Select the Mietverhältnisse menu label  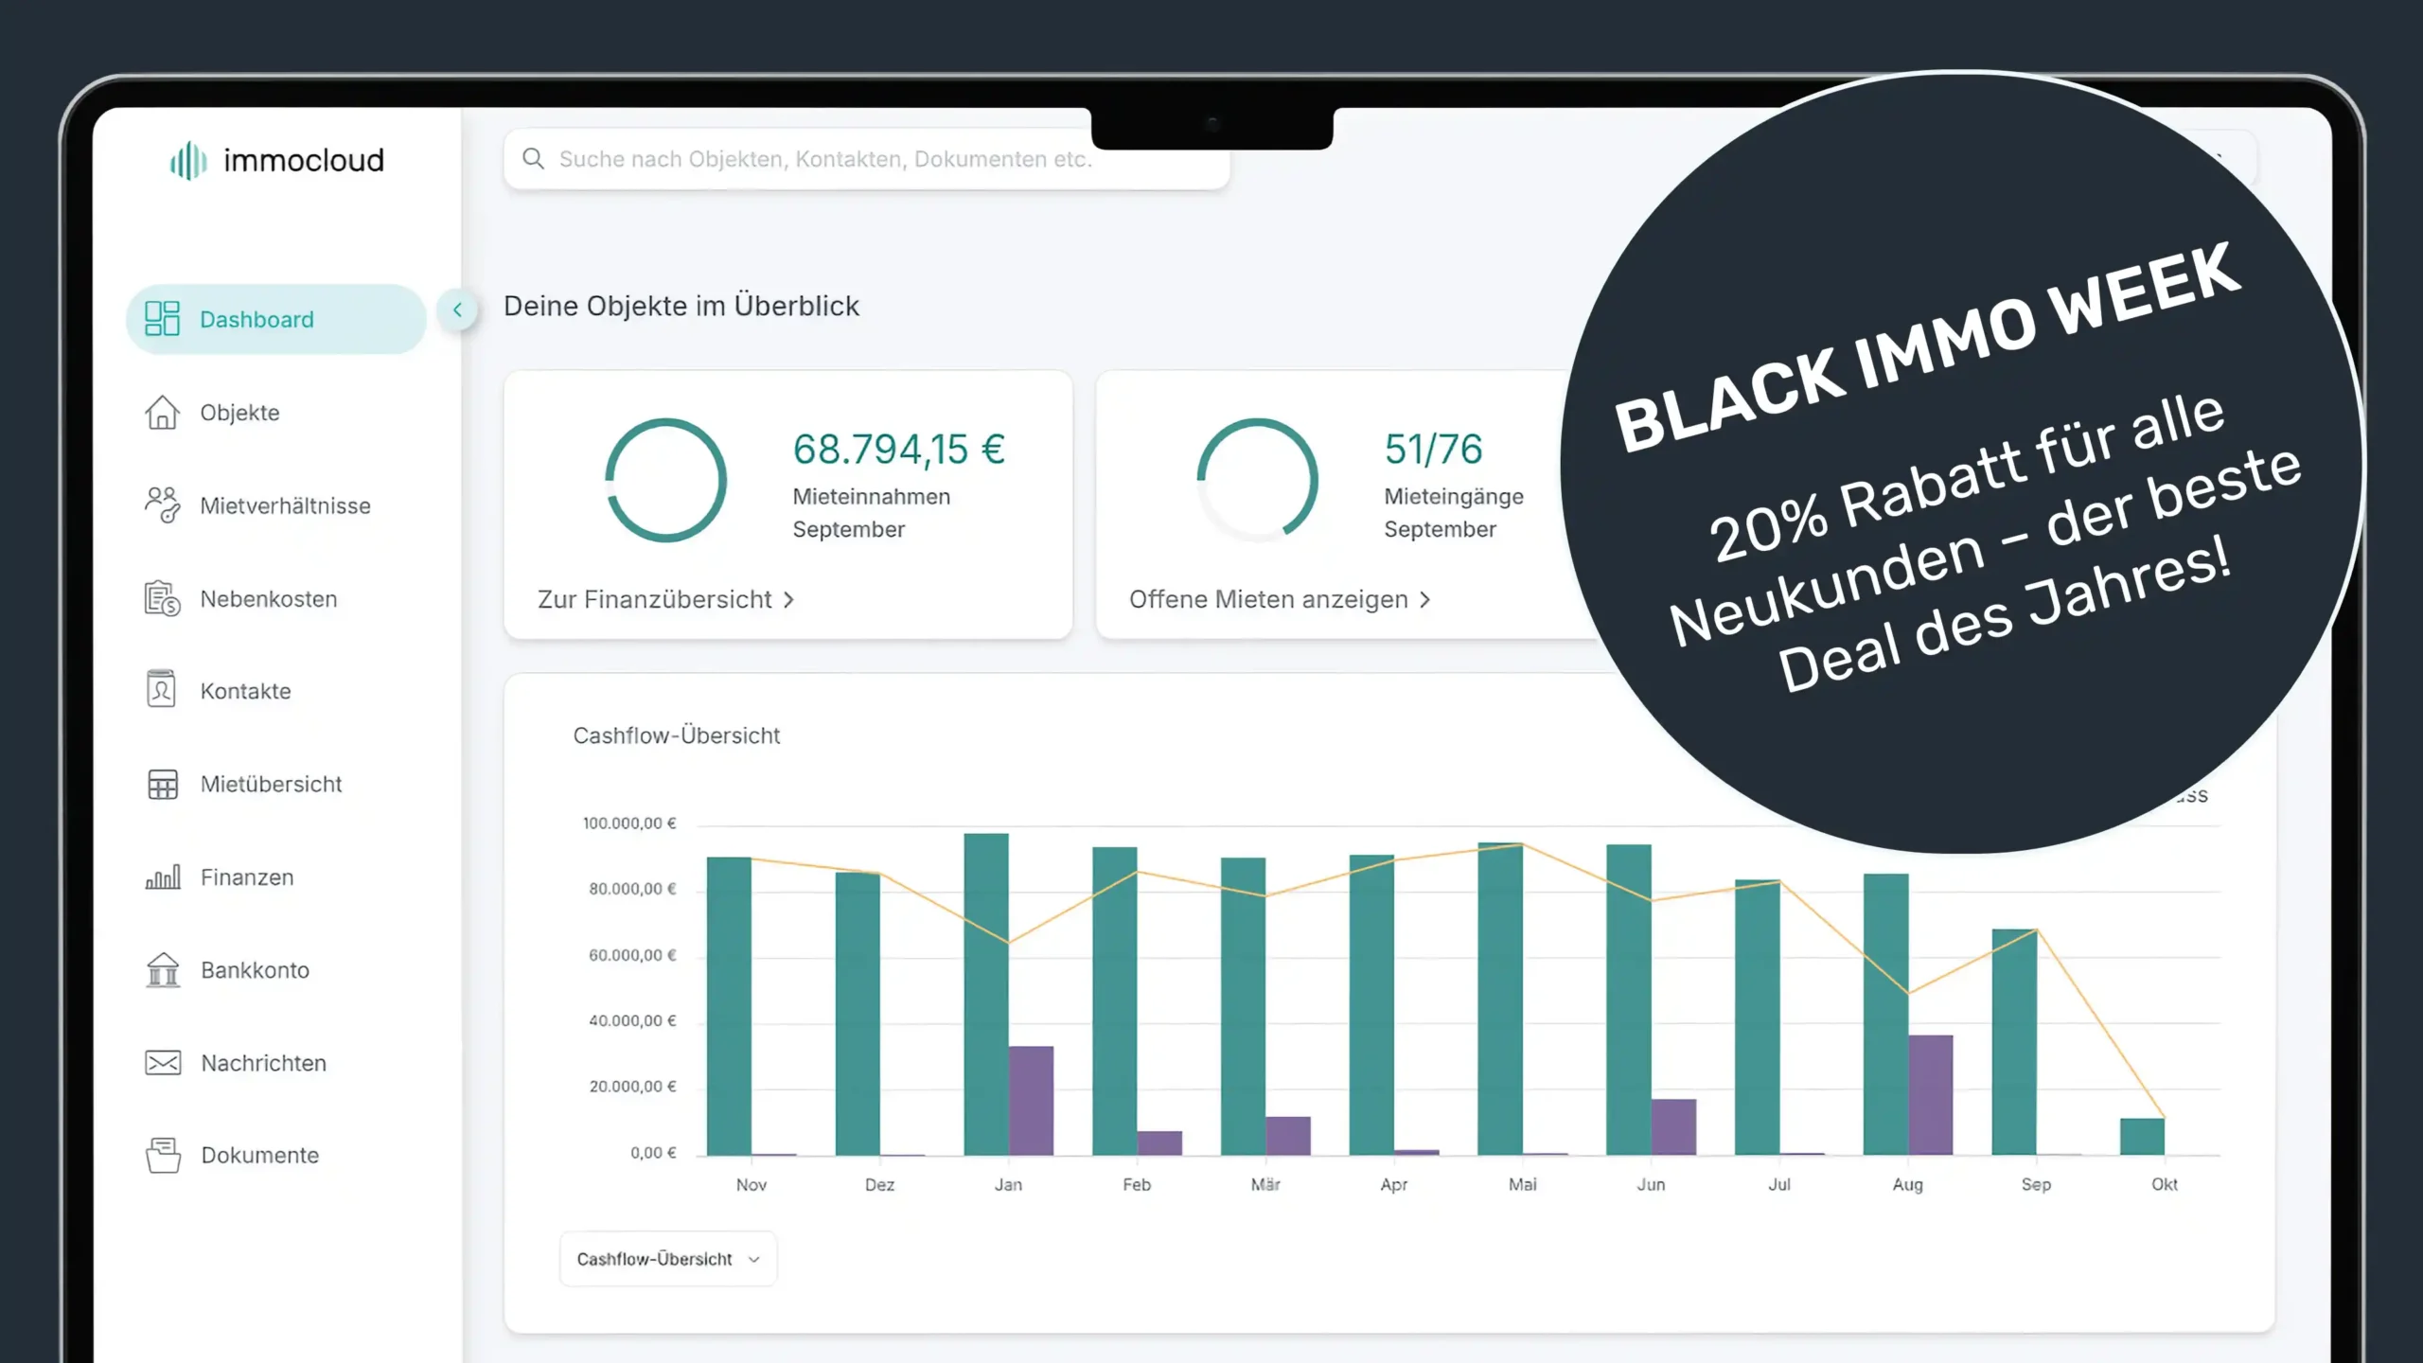pos(285,505)
